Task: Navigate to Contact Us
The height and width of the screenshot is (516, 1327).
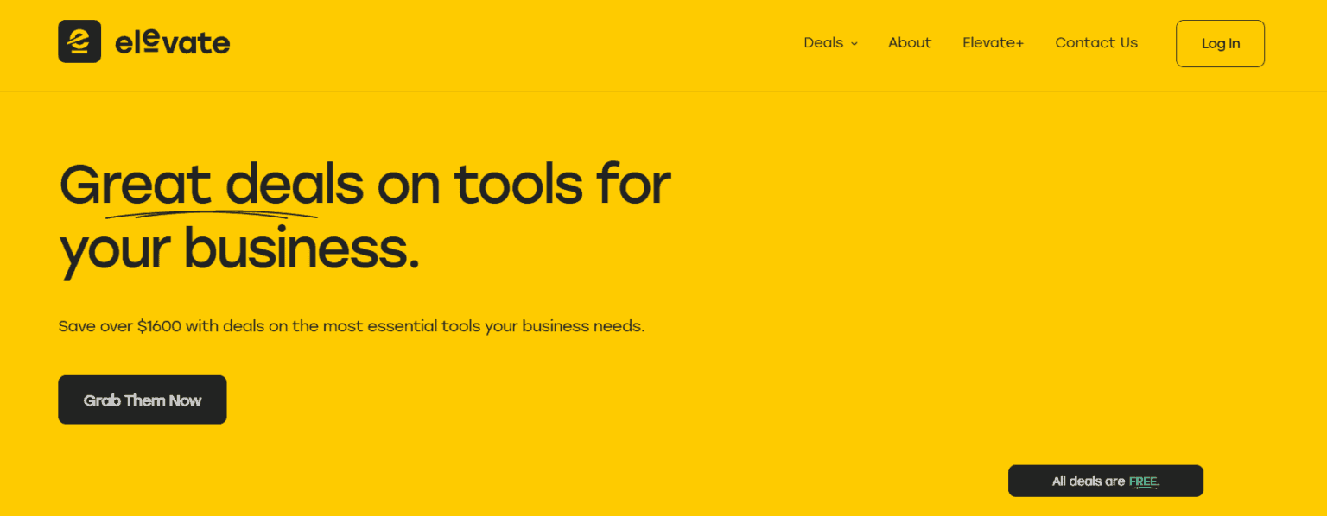Action: point(1096,43)
